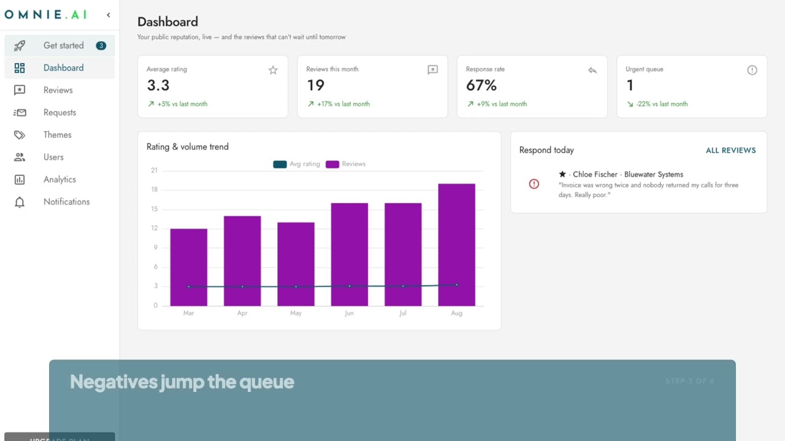This screenshot has width=785, height=441.
Task: Click the May bar in the chart
Action: click(x=296, y=264)
